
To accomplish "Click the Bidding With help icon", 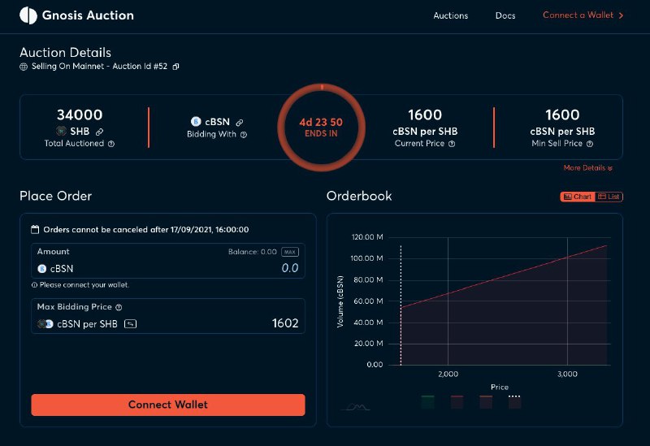I will 244,135.
